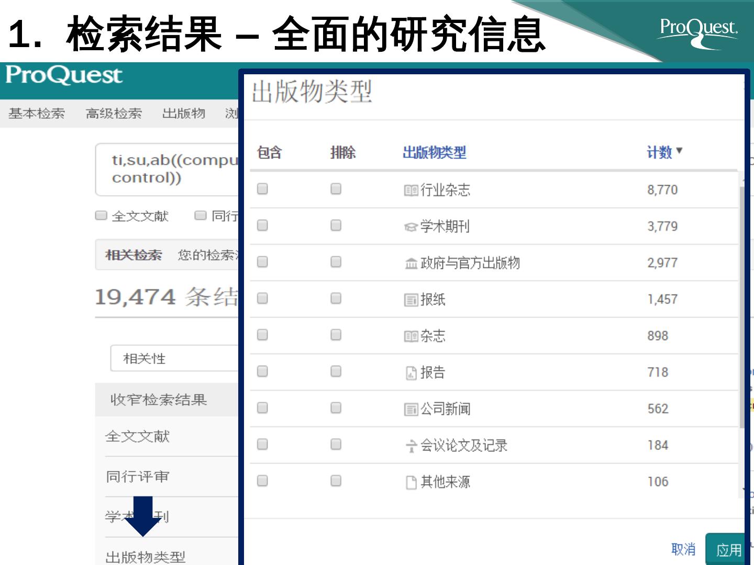Check the include box for 行业杂志
The width and height of the screenshot is (754, 565).
[x=262, y=189]
